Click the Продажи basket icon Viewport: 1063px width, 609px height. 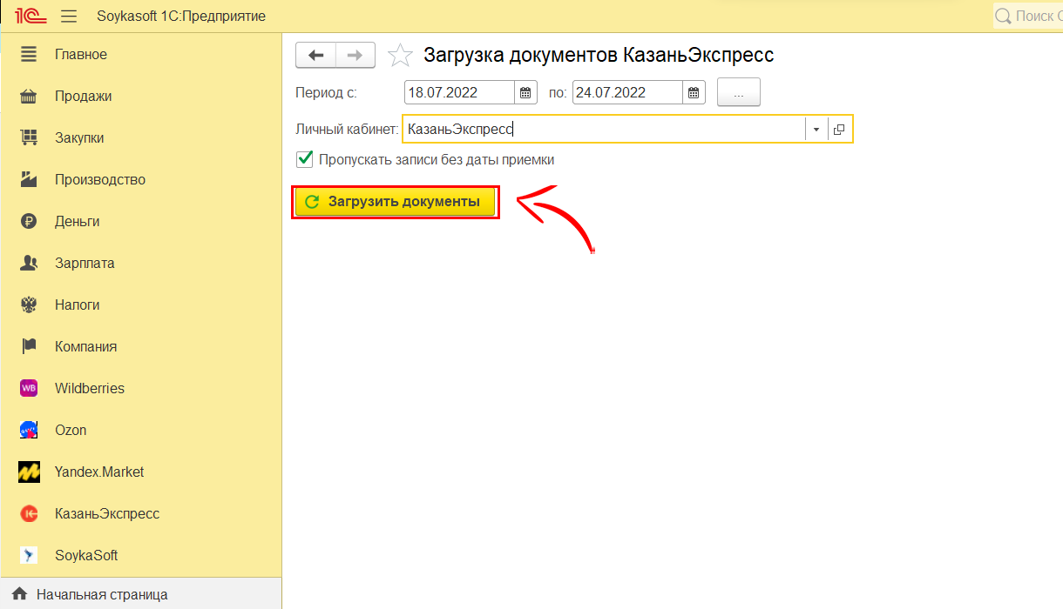click(x=29, y=97)
